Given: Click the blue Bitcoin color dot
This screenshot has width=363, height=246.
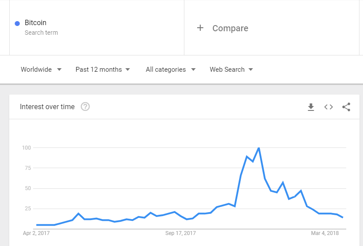Looking at the screenshot, I should pos(17,23).
